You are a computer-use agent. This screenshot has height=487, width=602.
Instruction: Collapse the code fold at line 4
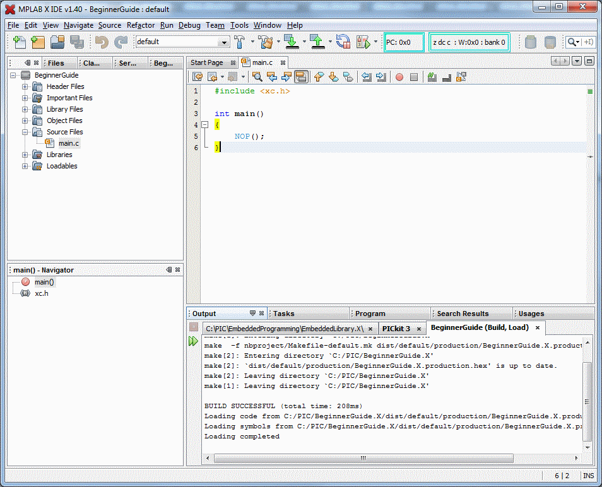point(205,125)
